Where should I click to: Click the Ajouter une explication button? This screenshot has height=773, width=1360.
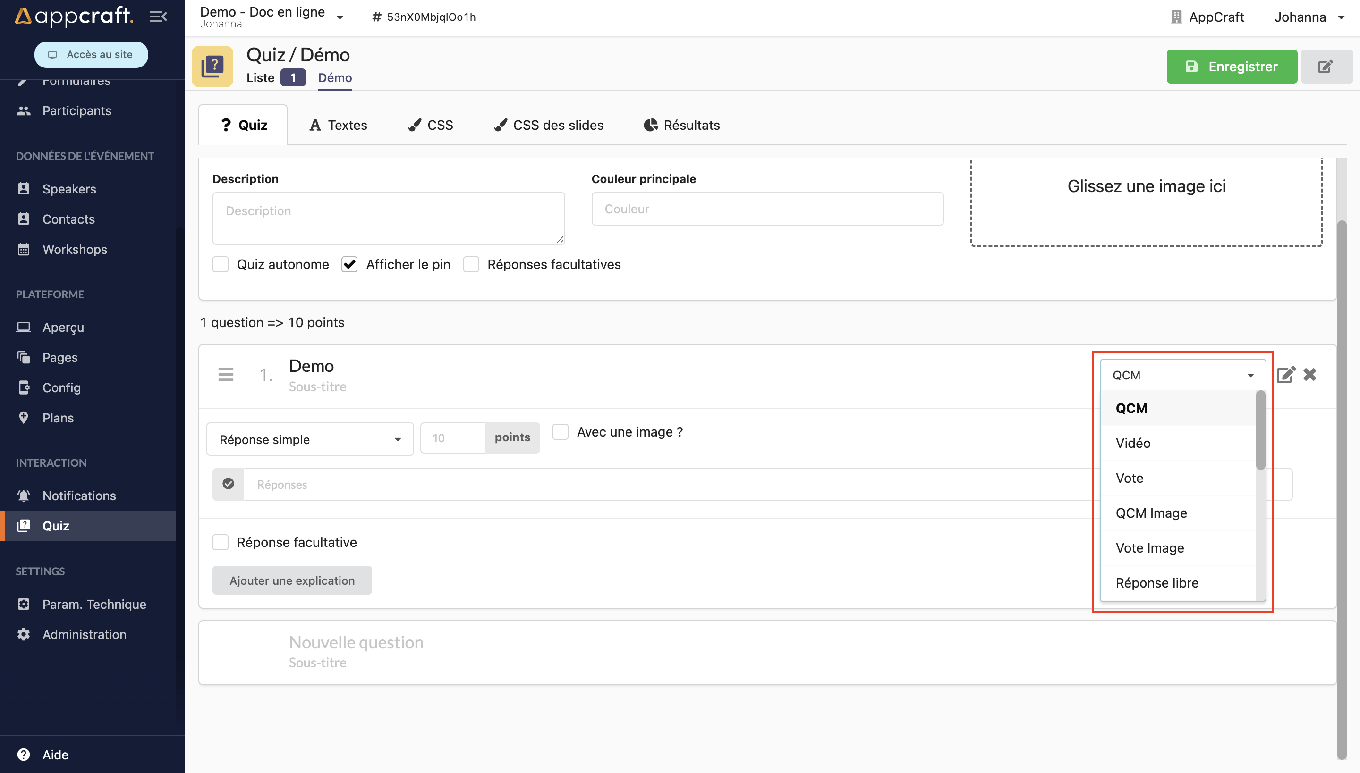point(292,580)
